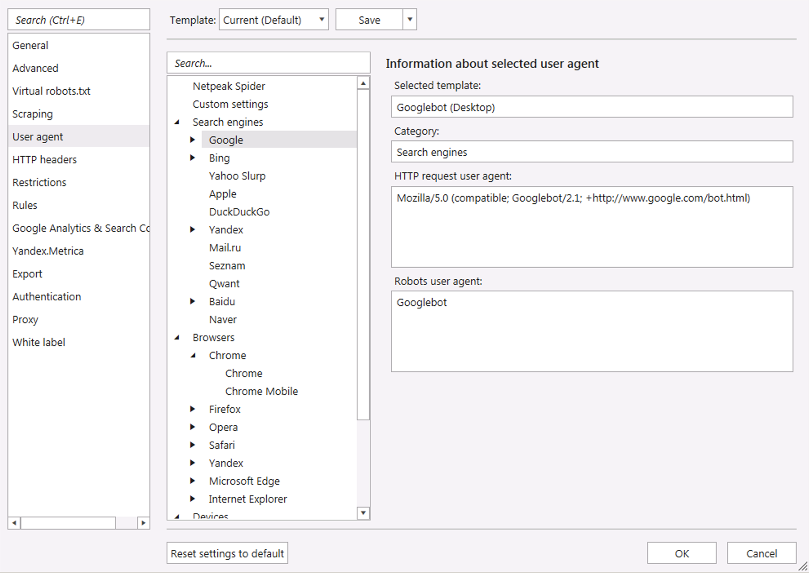Click the User agent settings icon
Viewport: 809px width, 573px height.
[38, 135]
